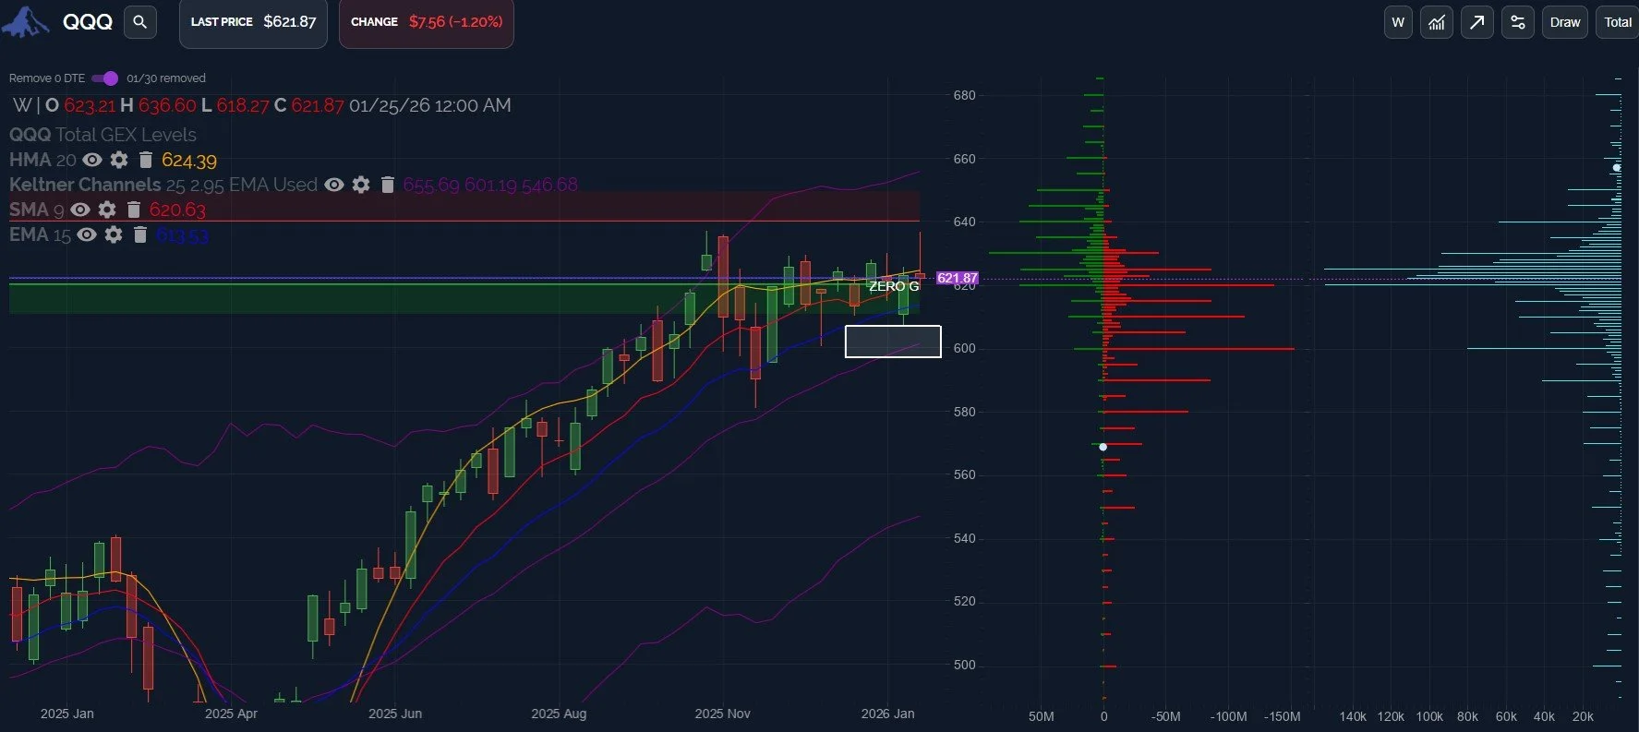Click SMA value 620.63
1639x732 pixels.
[x=177, y=210]
